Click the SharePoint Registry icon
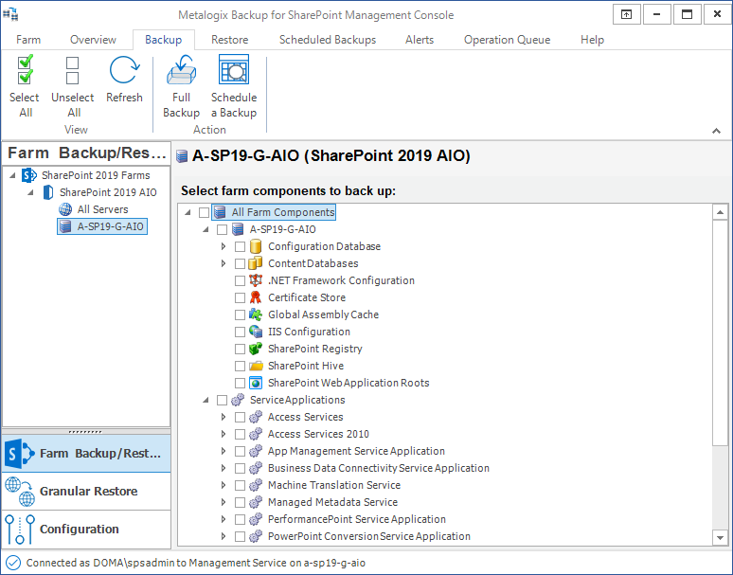The image size is (733, 575). pos(256,349)
